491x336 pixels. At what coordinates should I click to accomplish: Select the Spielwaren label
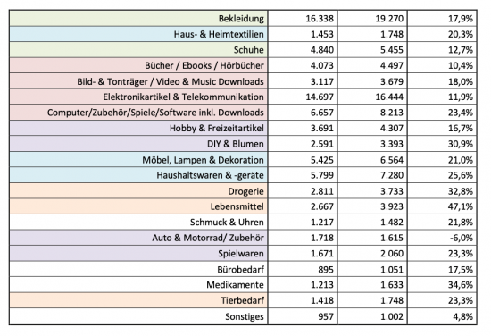(x=241, y=254)
